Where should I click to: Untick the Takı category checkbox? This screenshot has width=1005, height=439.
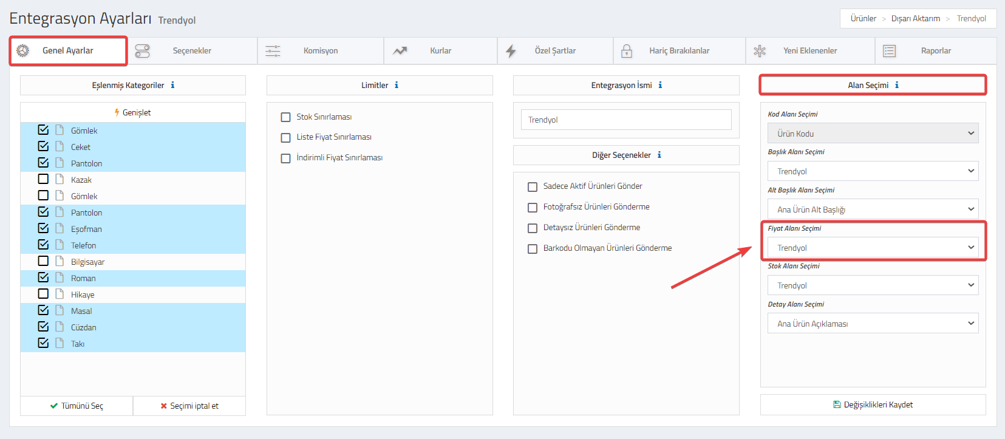[x=43, y=343]
